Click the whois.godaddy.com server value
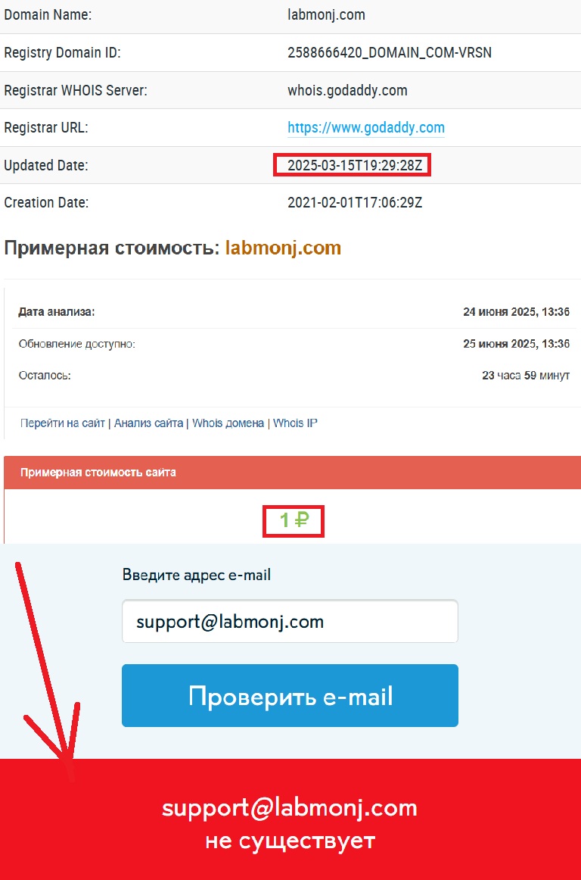This screenshot has width=581, height=880. [348, 90]
